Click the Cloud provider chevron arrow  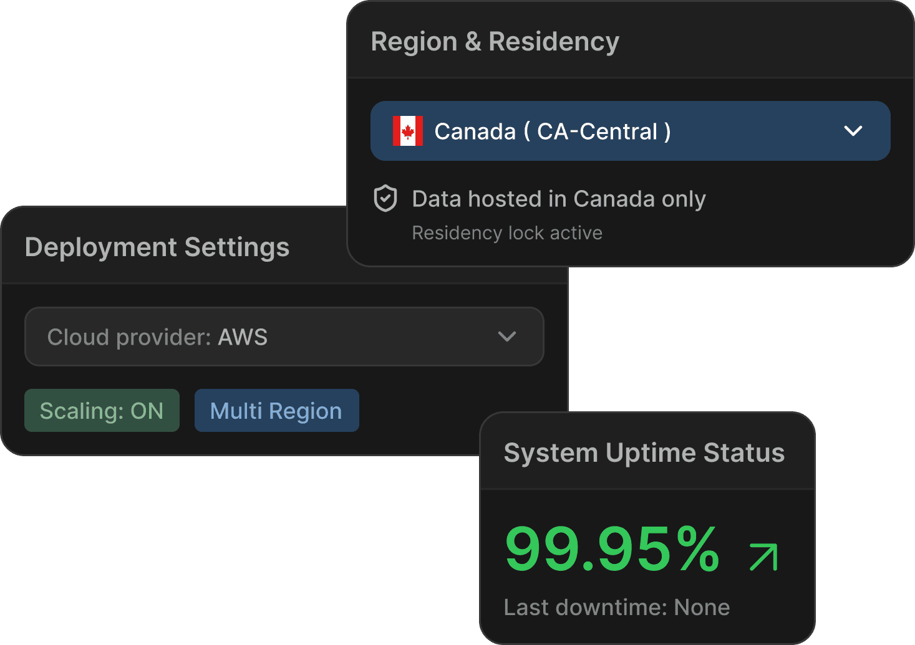507,337
